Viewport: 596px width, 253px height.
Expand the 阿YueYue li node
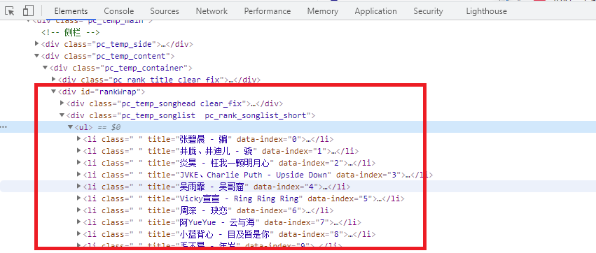(x=78, y=222)
